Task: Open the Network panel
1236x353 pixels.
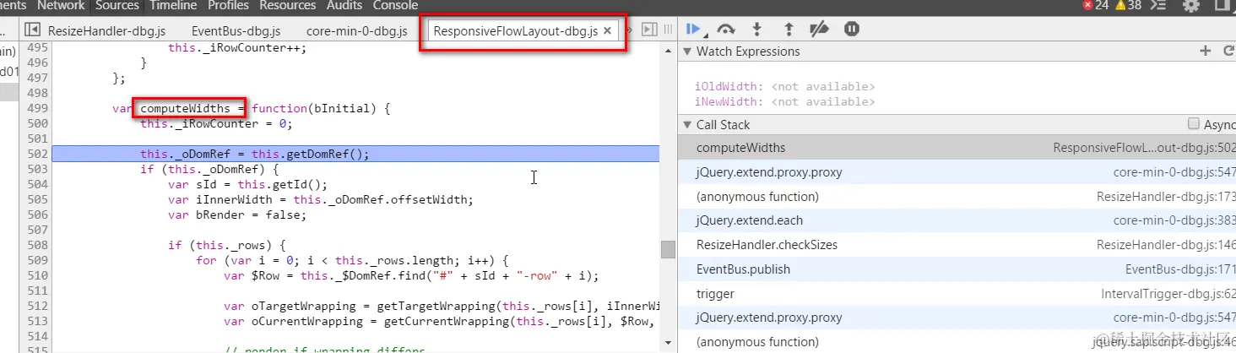Action: (x=61, y=5)
